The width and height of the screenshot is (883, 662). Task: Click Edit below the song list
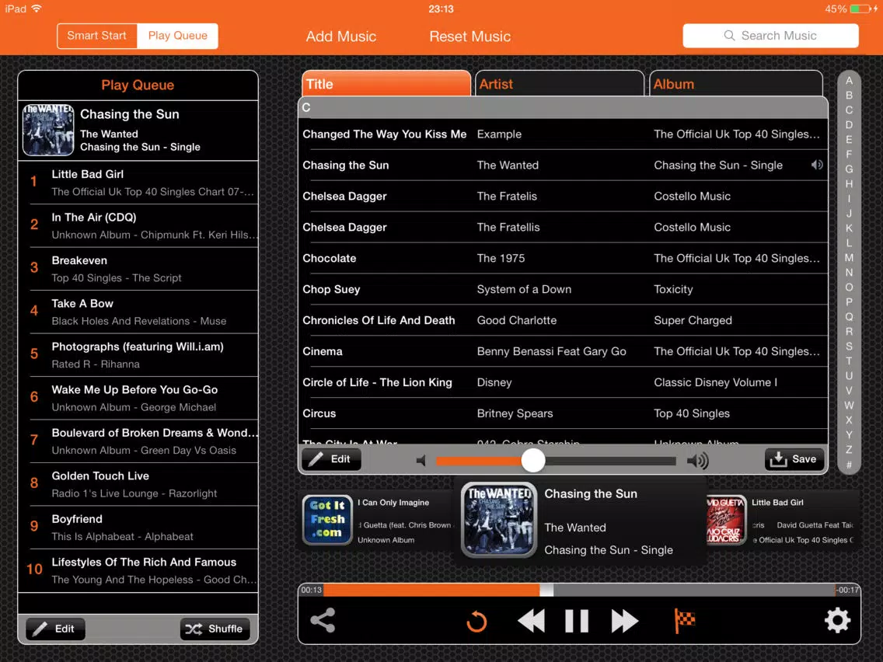[x=332, y=459]
